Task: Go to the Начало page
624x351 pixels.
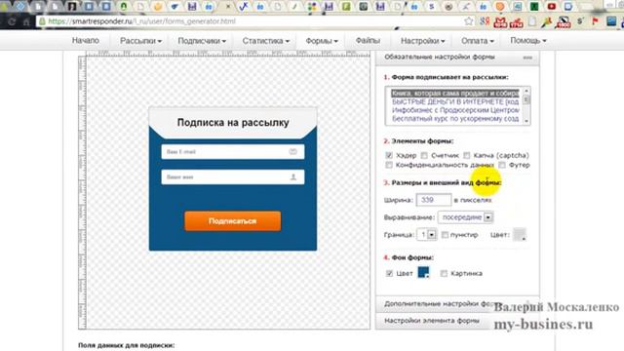Action: [85, 40]
